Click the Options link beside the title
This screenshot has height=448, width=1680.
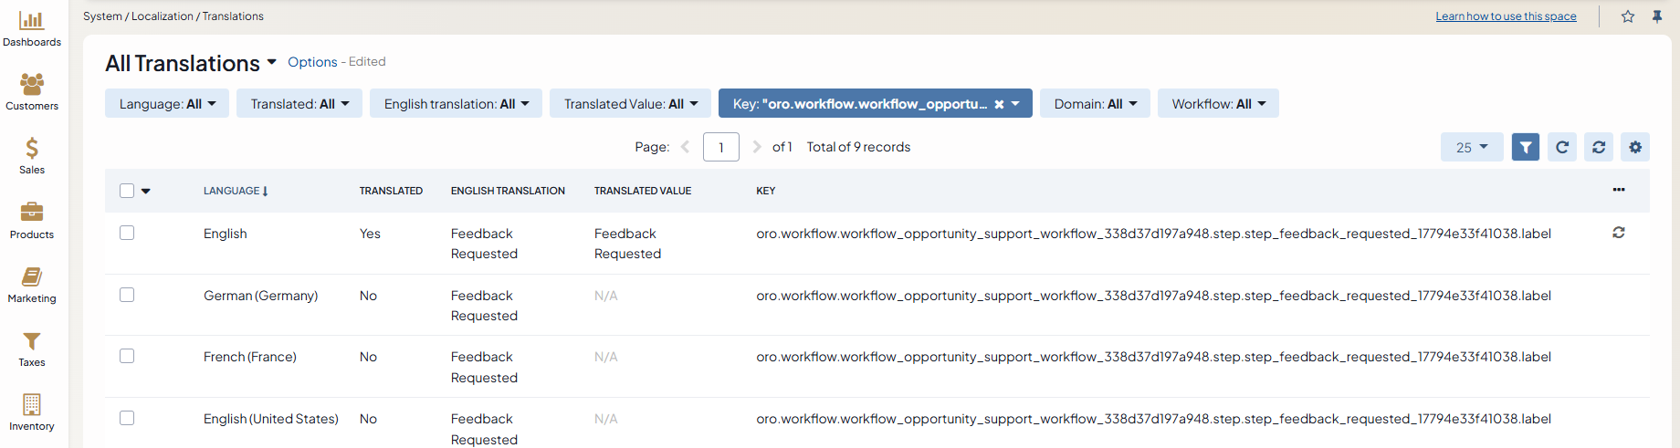312,62
